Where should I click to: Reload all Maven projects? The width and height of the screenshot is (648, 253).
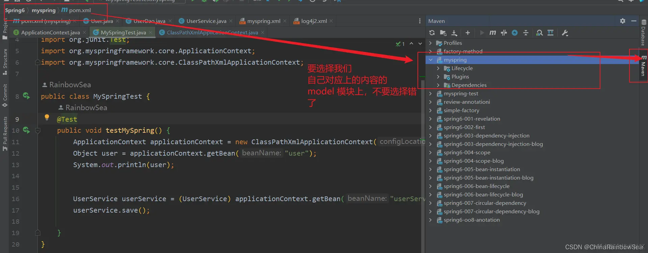[432, 33]
